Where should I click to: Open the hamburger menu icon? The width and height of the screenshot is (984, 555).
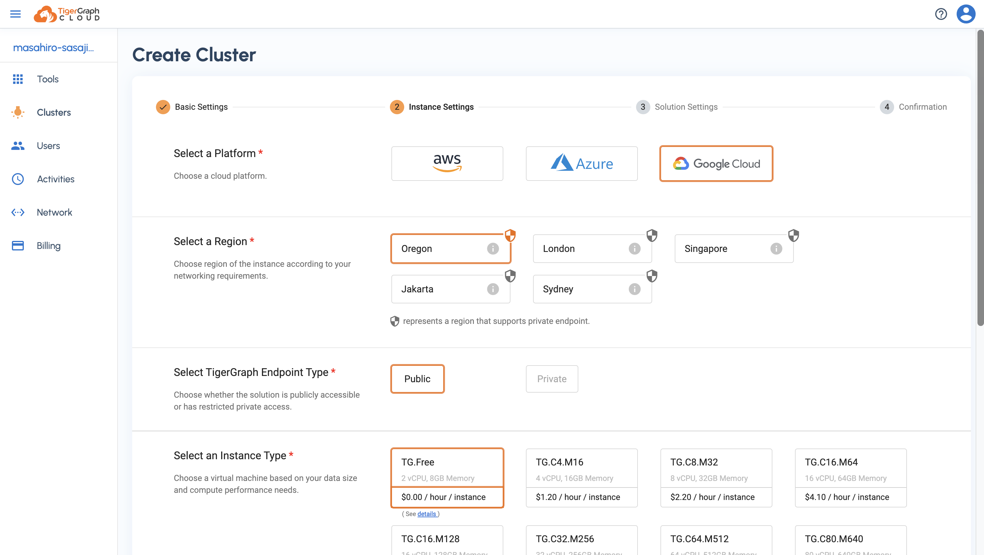(x=15, y=14)
